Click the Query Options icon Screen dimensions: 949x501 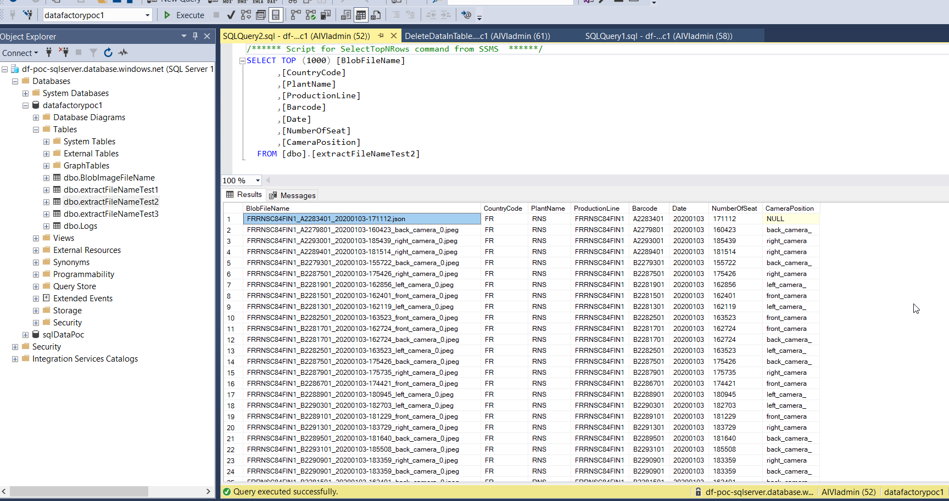pos(260,15)
